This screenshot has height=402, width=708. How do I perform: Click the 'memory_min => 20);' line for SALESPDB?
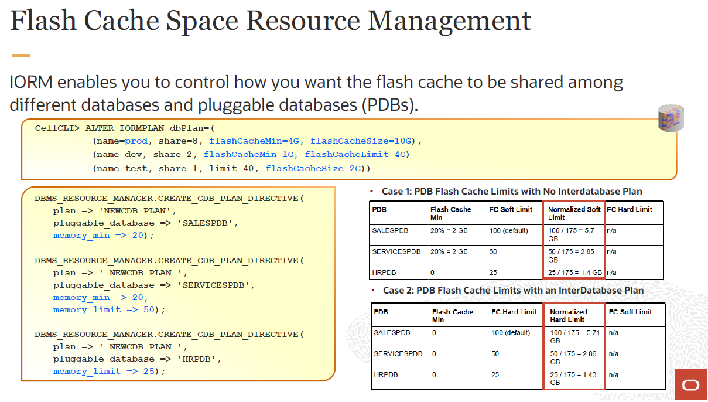point(104,236)
